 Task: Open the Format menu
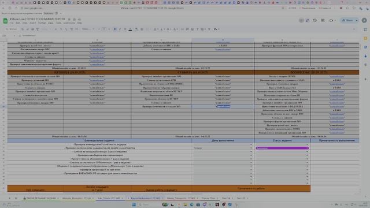pos(42,23)
